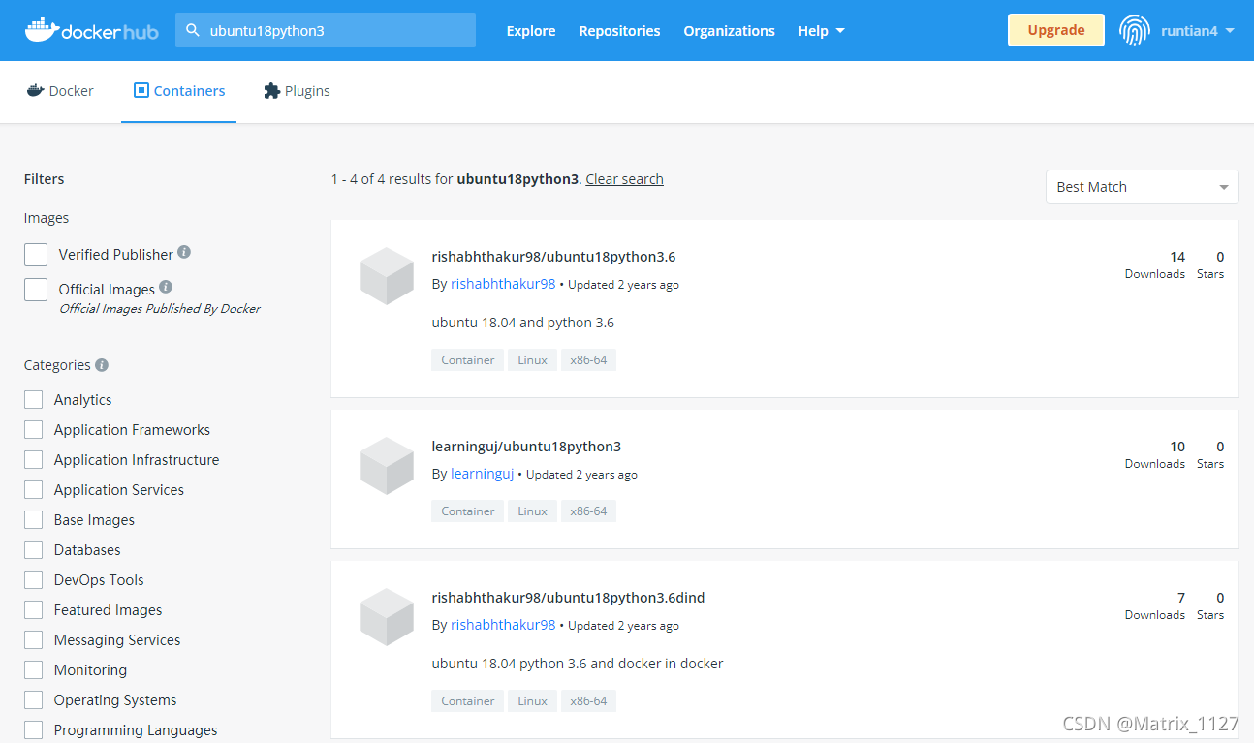Viewport: 1254px width, 743px height.
Task: Click the cube icon of rishabhthakur98/ubuntu18python3.6
Action: click(x=387, y=276)
